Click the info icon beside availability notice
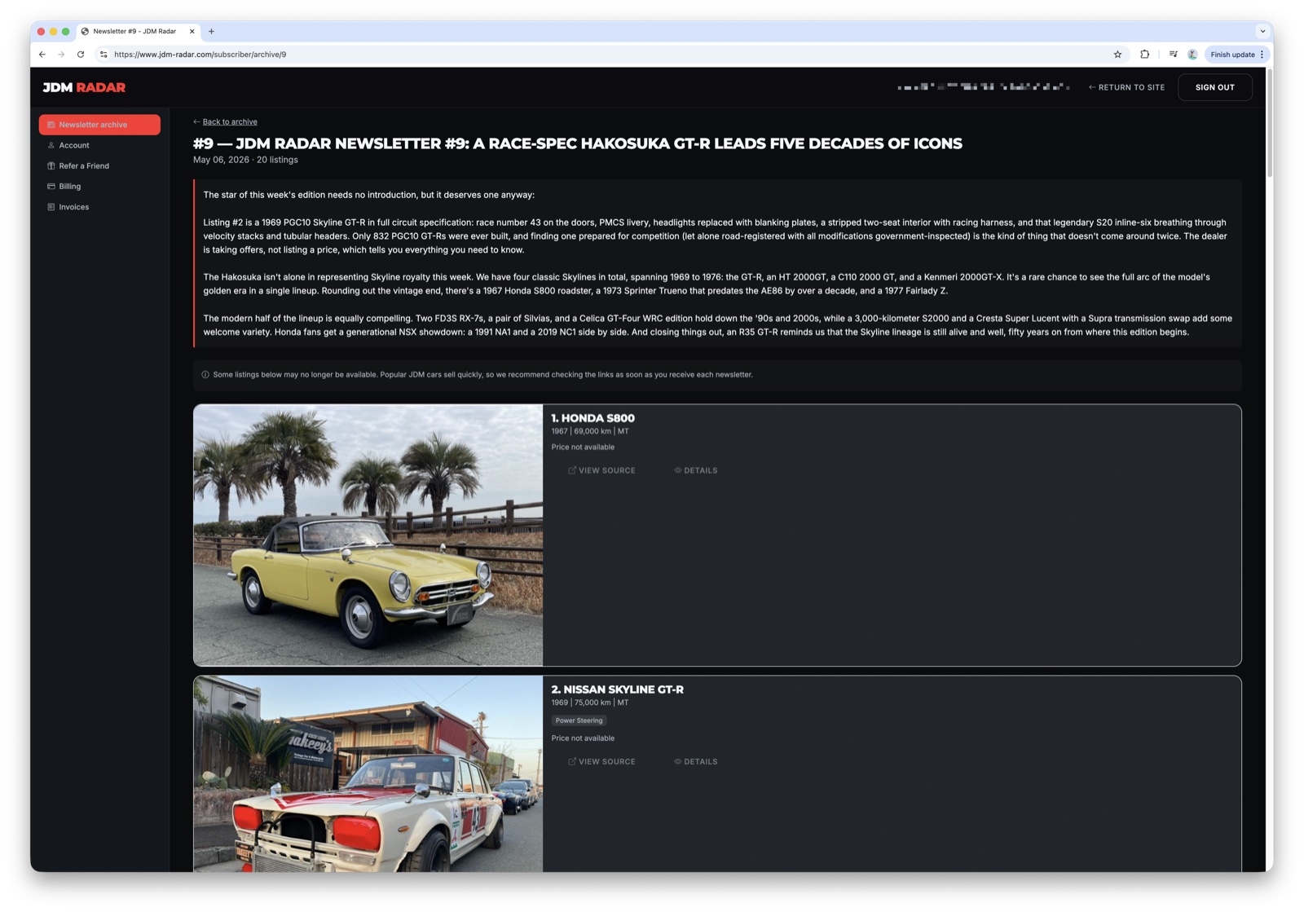 pyautogui.click(x=205, y=375)
